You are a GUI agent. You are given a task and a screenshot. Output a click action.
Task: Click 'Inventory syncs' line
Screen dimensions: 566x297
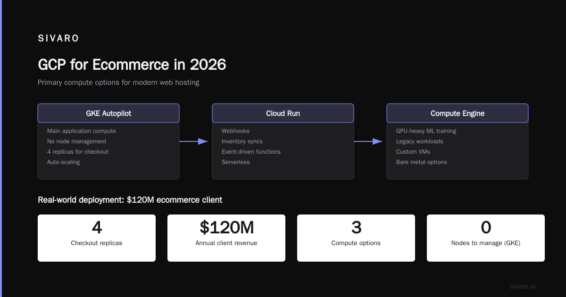(x=242, y=141)
